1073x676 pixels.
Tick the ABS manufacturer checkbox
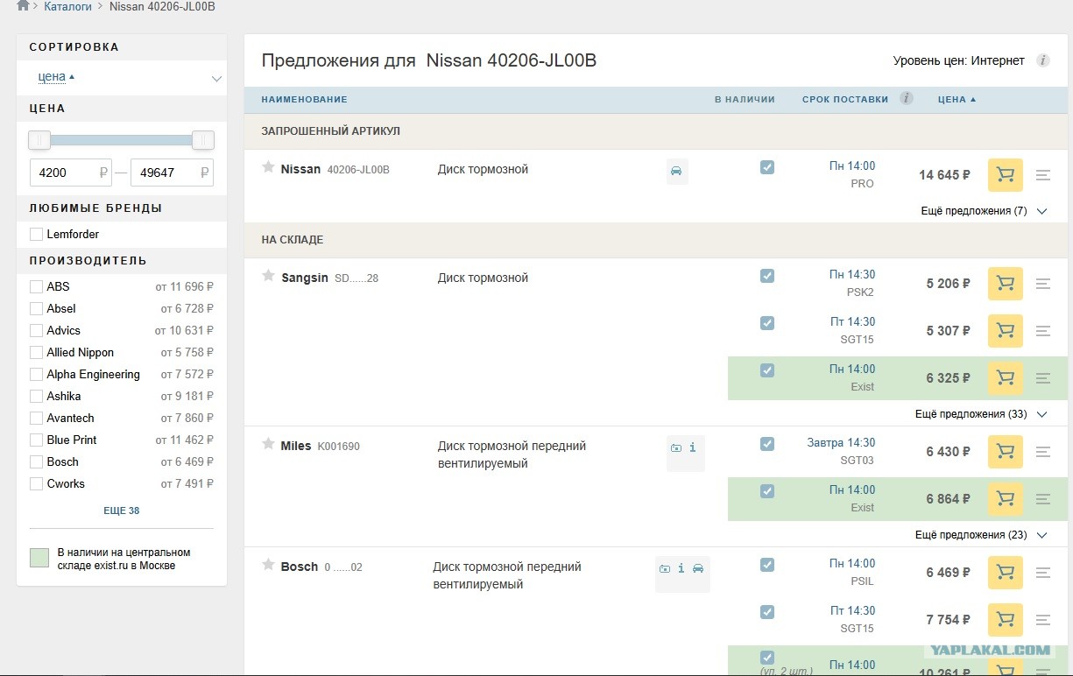(36, 286)
